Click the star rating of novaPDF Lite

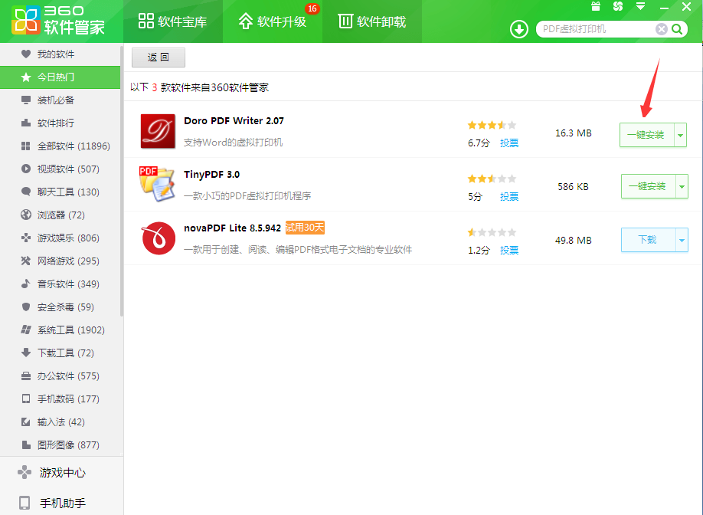pos(492,232)
